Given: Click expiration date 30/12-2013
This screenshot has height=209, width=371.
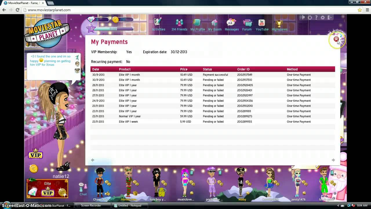Looking at the screenshot, I should click(x=179, y=52).
